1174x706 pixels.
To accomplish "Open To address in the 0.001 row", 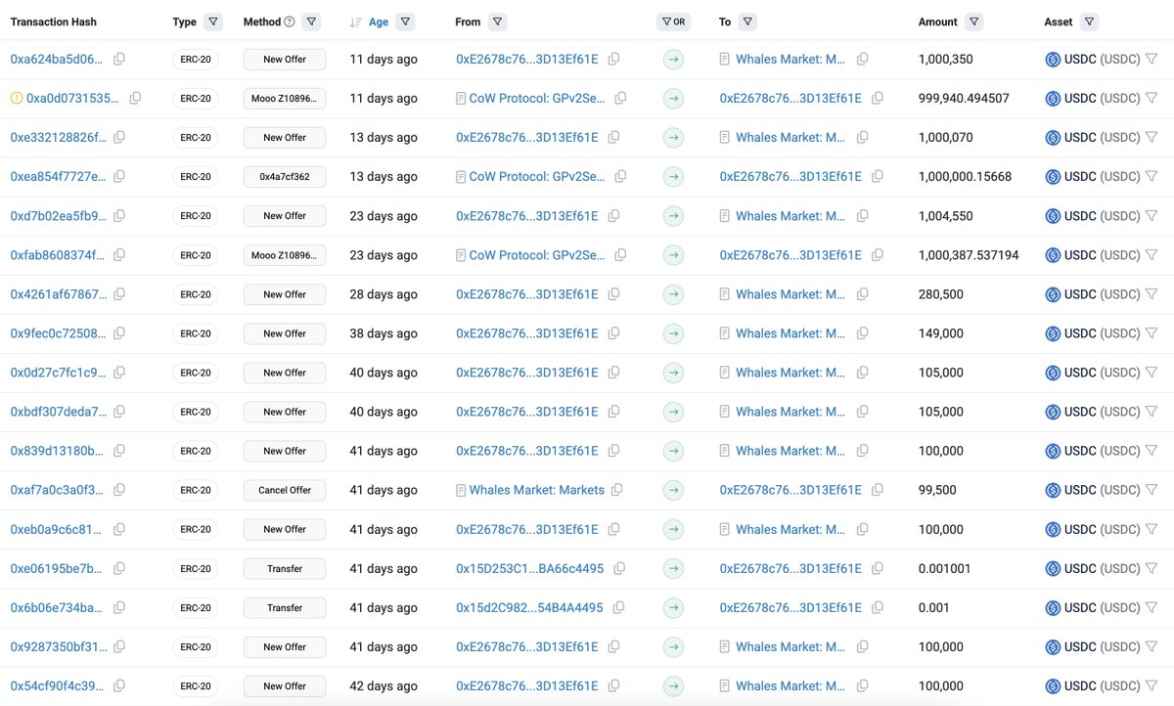I will [790, 607].
